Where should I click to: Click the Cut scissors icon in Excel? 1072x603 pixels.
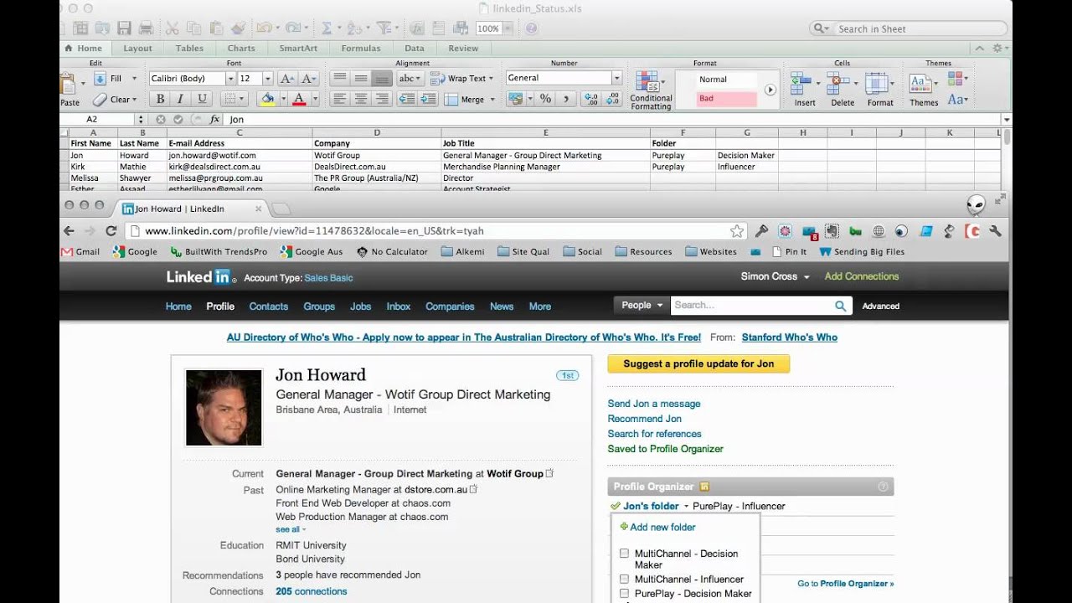point(173,28)
